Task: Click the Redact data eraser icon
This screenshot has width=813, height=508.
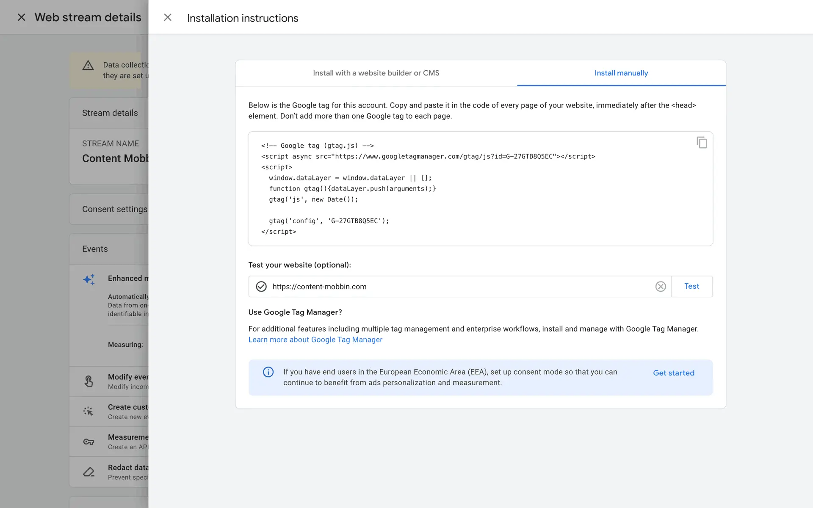Action: tap(88, 472)
